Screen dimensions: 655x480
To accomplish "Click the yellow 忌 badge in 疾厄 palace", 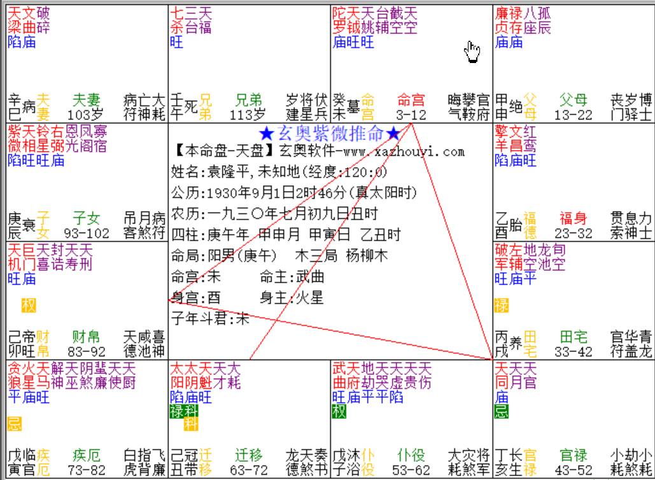I will pos(15,423).
